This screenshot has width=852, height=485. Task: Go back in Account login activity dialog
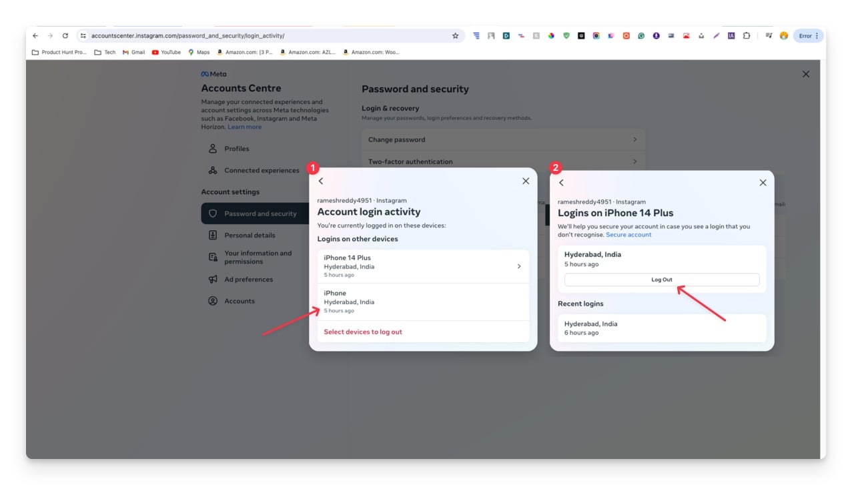pyautogui.click(x=321, y=181)
